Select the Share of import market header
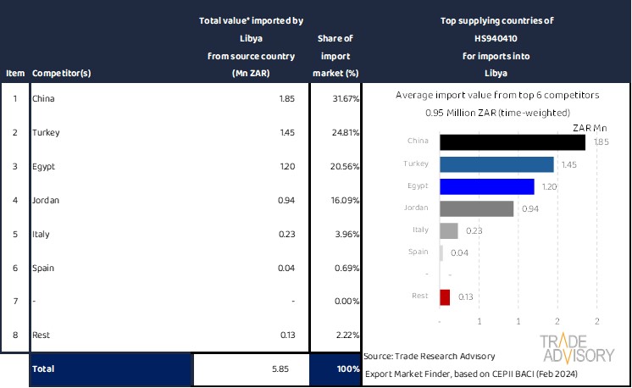The image size is (632, 388). pos(335,56)
